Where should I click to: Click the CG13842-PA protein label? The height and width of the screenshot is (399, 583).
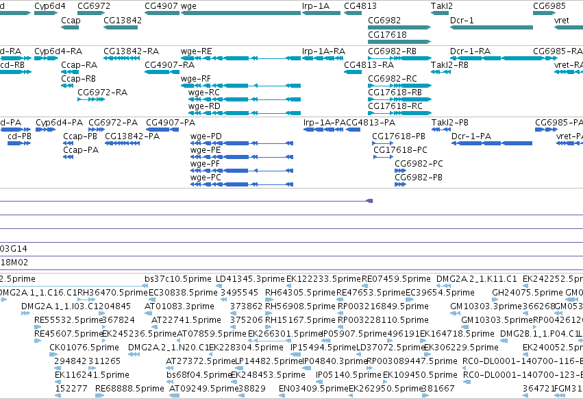click(132, 136)
